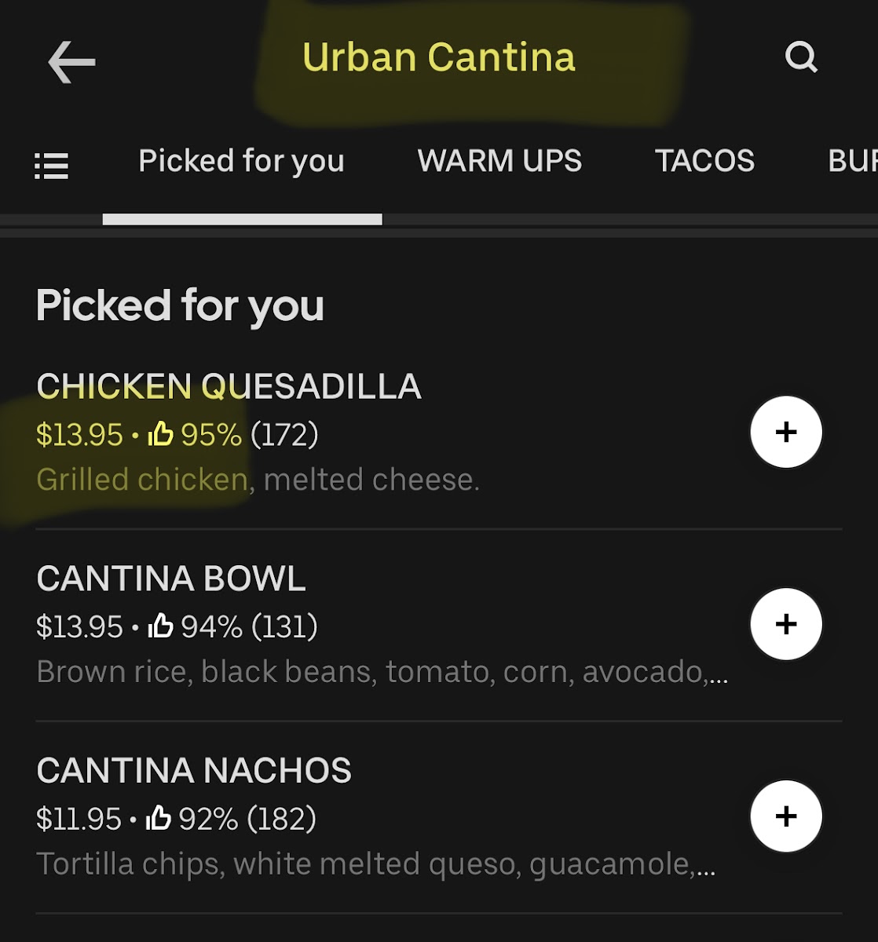The height and width of the screenshot is (942, 878).
Task: Tap thumbs-up icon on Chicken Quesadilla
Action: (x=160, y=434)
